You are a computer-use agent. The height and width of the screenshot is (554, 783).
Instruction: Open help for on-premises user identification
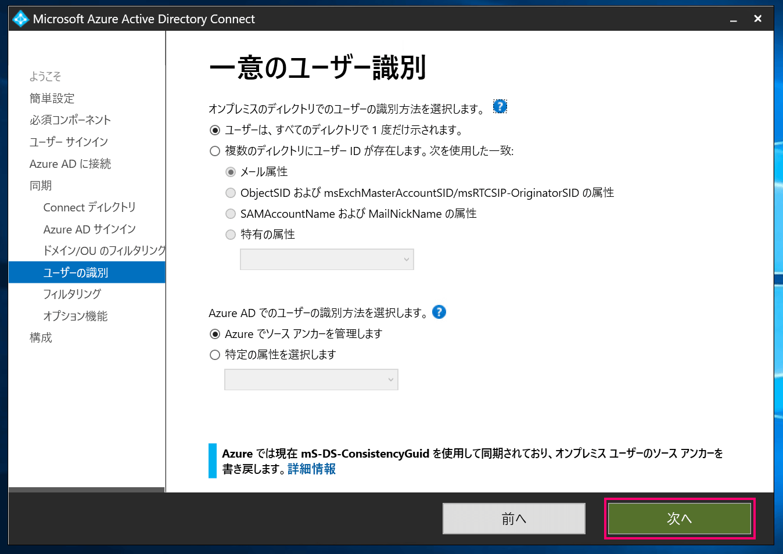500,106
